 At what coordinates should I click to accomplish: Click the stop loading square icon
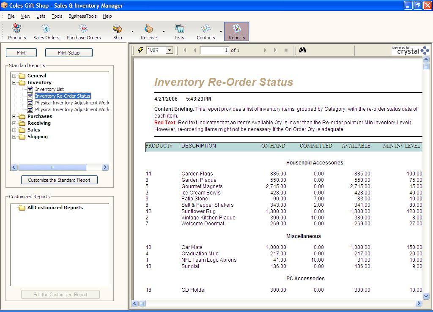tap(286, 50)
